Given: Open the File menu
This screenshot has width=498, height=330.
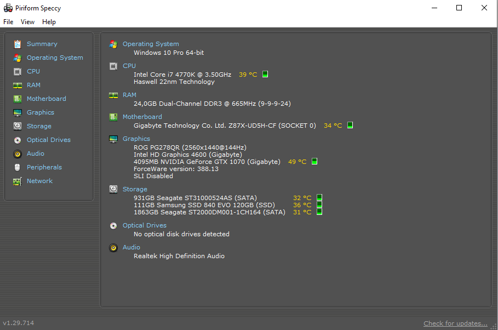Looking at the screenshot, I should point(8,21).
